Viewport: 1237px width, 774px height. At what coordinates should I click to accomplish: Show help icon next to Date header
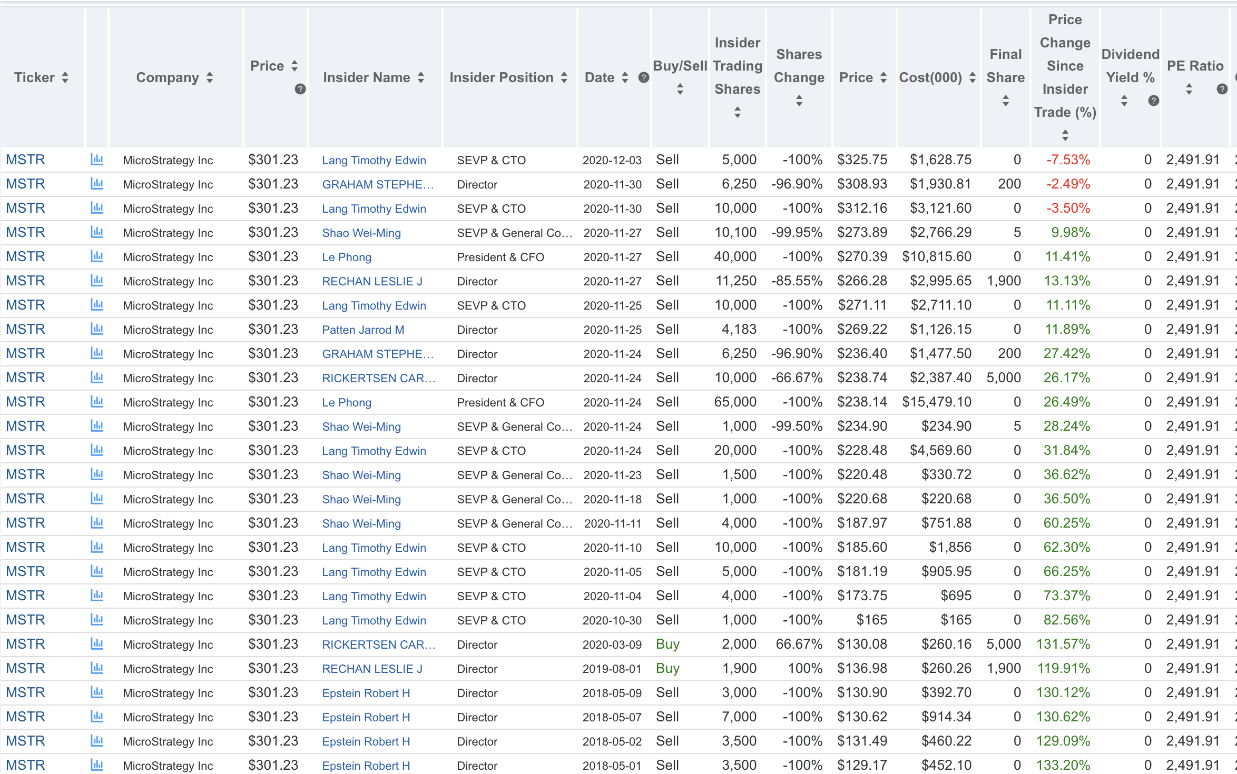tap(643, 77)
